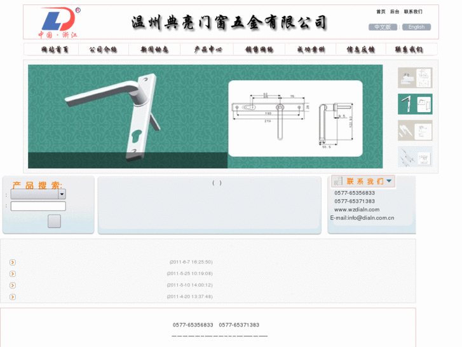Switch to the English version
The width and height of the screenshot is (462, 347).
[417, 27]
